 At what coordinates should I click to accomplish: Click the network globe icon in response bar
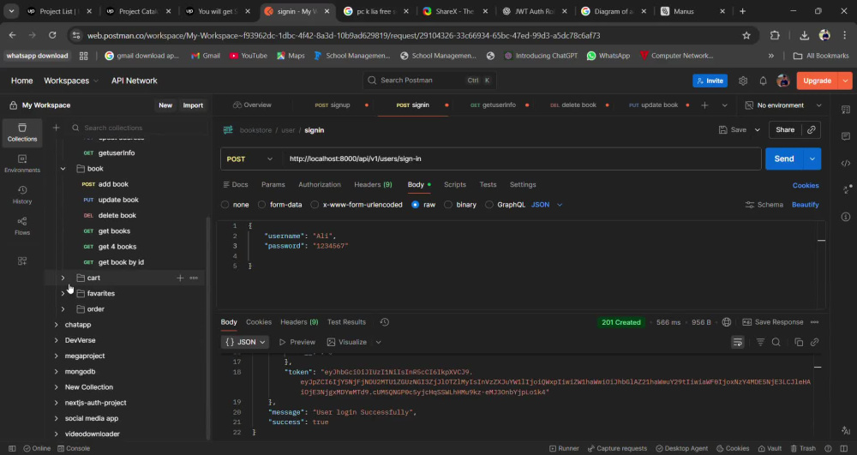[727, 322]
